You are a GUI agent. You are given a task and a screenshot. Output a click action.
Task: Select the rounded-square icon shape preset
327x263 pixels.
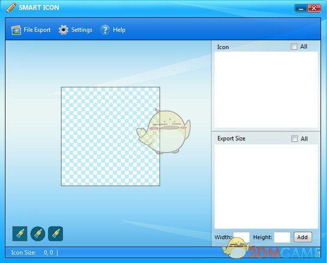[56, 234]
